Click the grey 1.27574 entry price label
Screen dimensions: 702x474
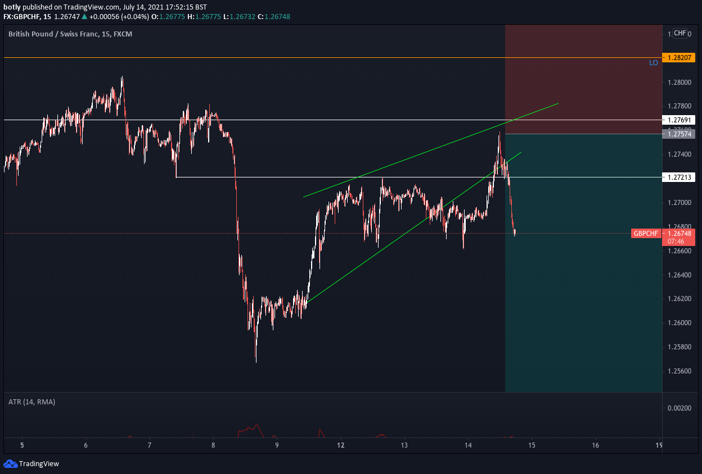point(679,134)
